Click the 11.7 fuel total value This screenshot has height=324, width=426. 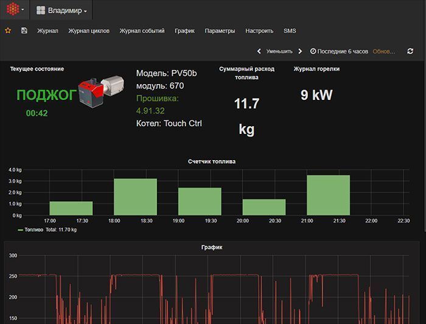pyautogui.click(x=246, y=104)
